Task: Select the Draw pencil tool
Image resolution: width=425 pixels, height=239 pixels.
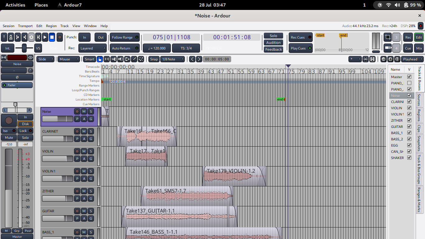Action: [134, 59]
